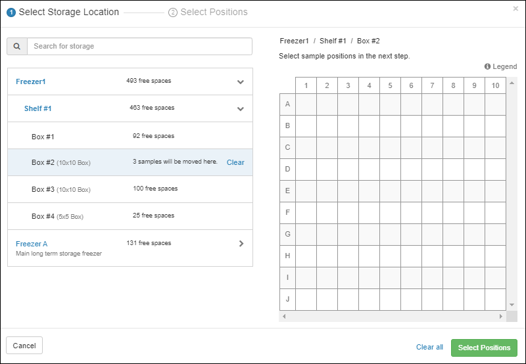The image size is (526, 364).
Task: Click the Shelf #1 breadcrumb
Action: 333,41
